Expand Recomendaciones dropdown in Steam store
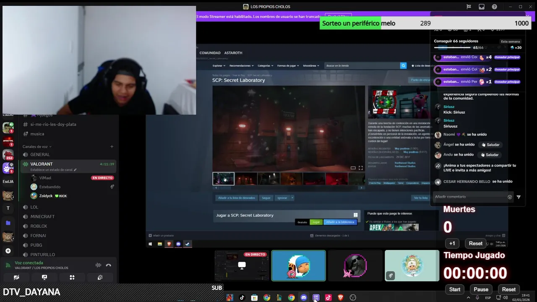 coord(242,66)
